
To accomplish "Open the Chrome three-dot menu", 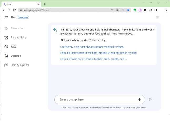I will (x=166, y=10).
